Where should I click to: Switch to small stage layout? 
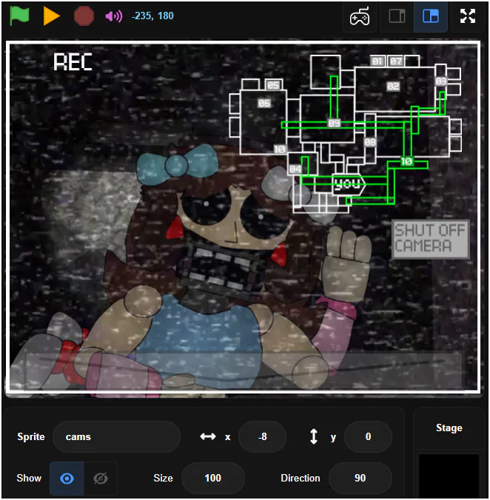click(x=397, y=16)
